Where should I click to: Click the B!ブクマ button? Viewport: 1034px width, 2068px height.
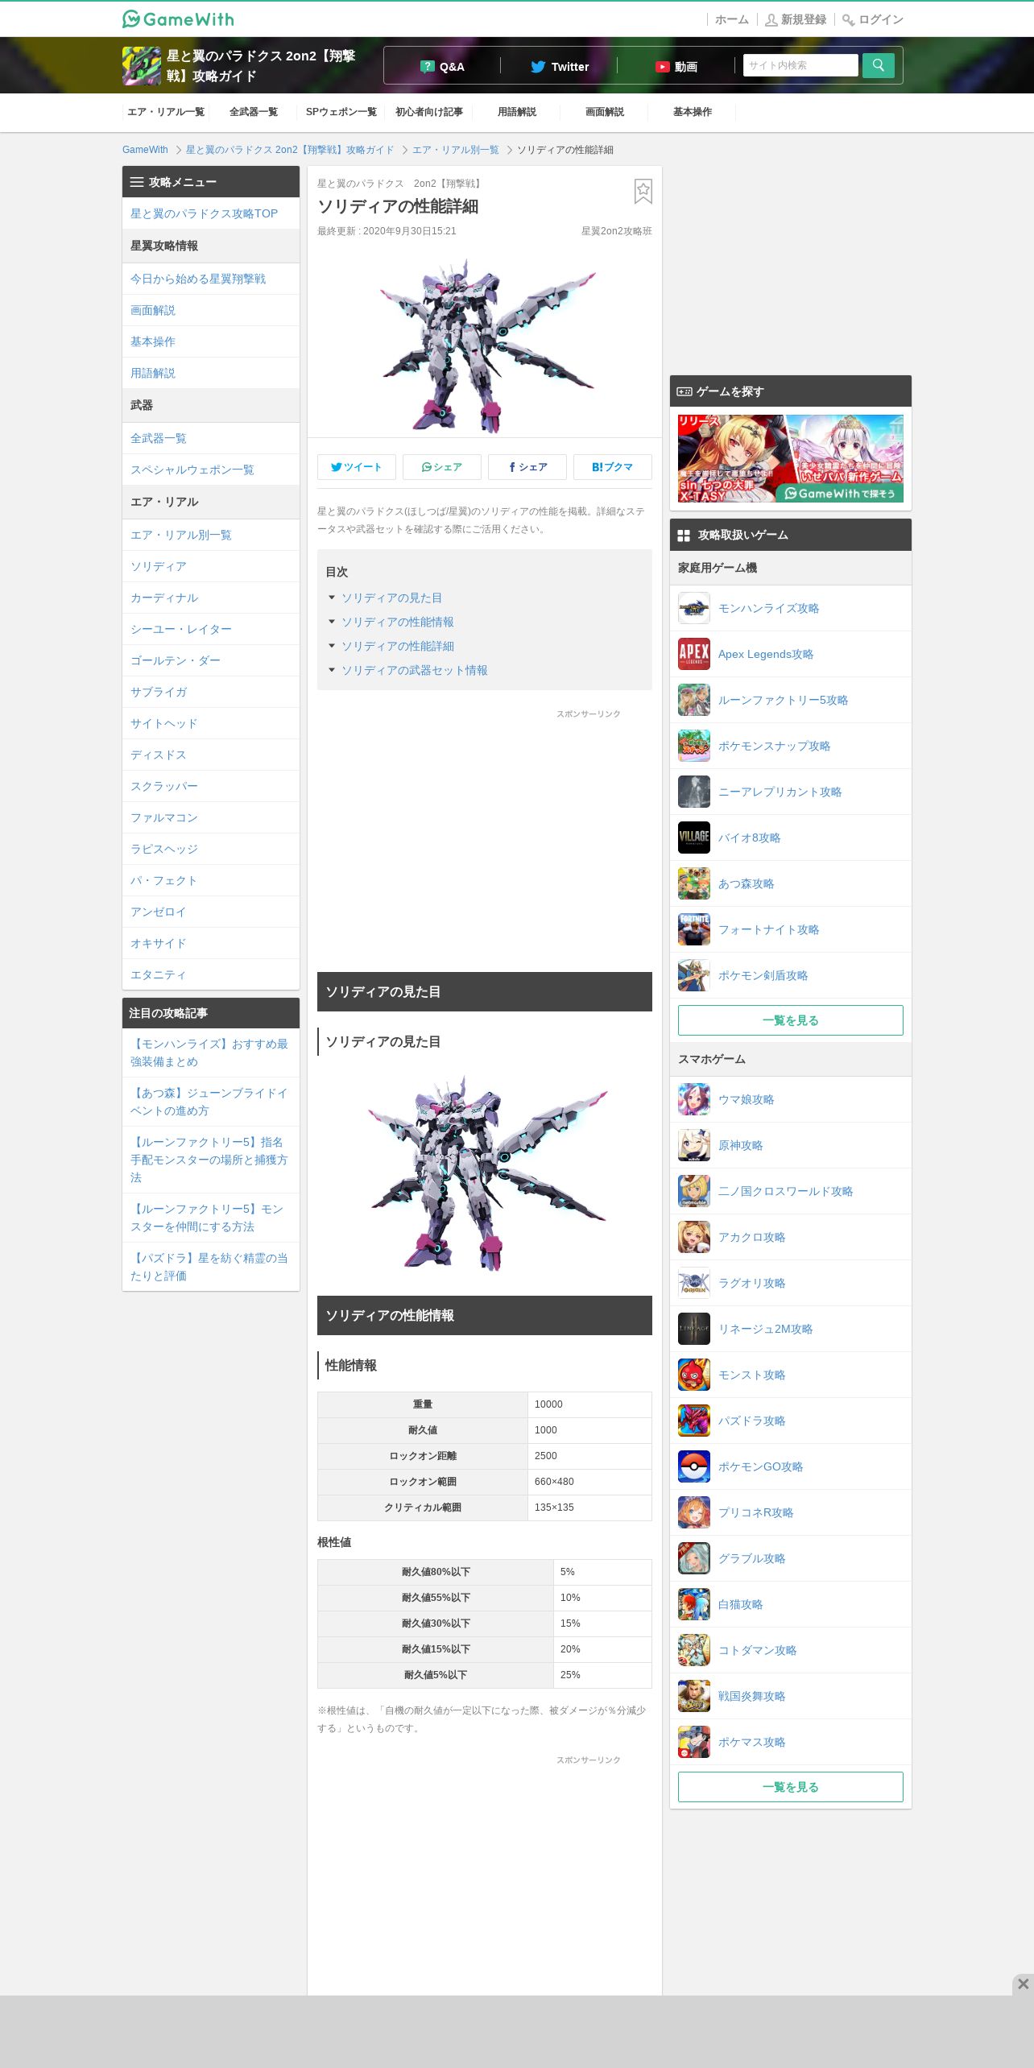click(613, 467)
